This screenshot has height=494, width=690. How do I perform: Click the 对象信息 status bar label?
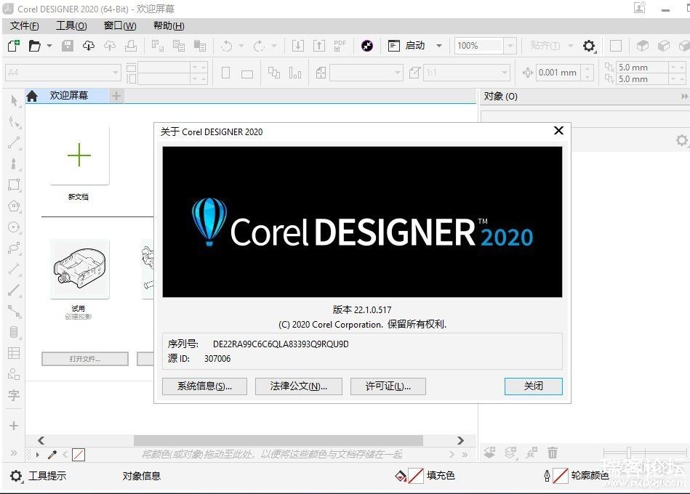(x=142, y=476)
